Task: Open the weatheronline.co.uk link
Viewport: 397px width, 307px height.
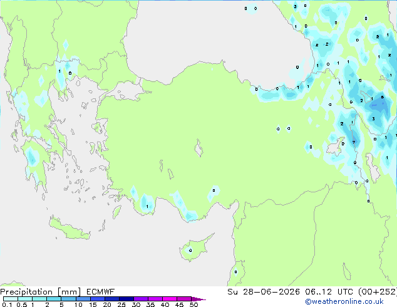Action: click(344, 301)
